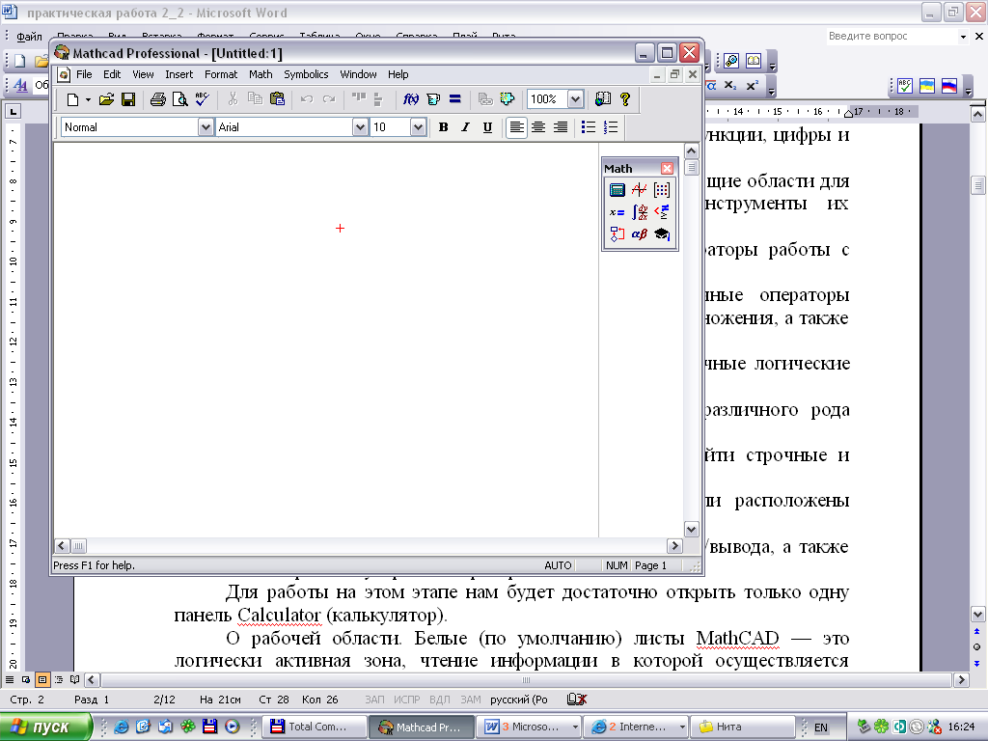This screenshot has width=988, height=741.
Task: Expand the Normal style dropdown
Action: 206,127
